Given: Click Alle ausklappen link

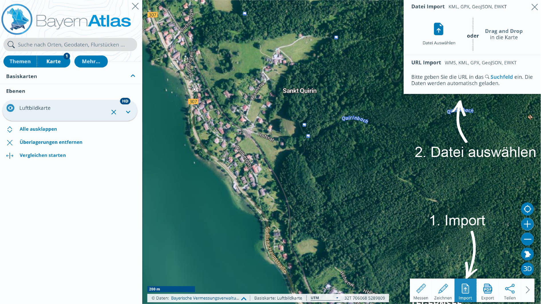Looking at the screenshot, I should click(x=38, y=129).
